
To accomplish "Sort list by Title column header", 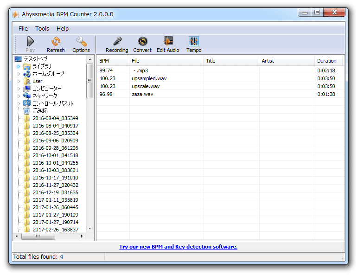I will tap(231, 61).
